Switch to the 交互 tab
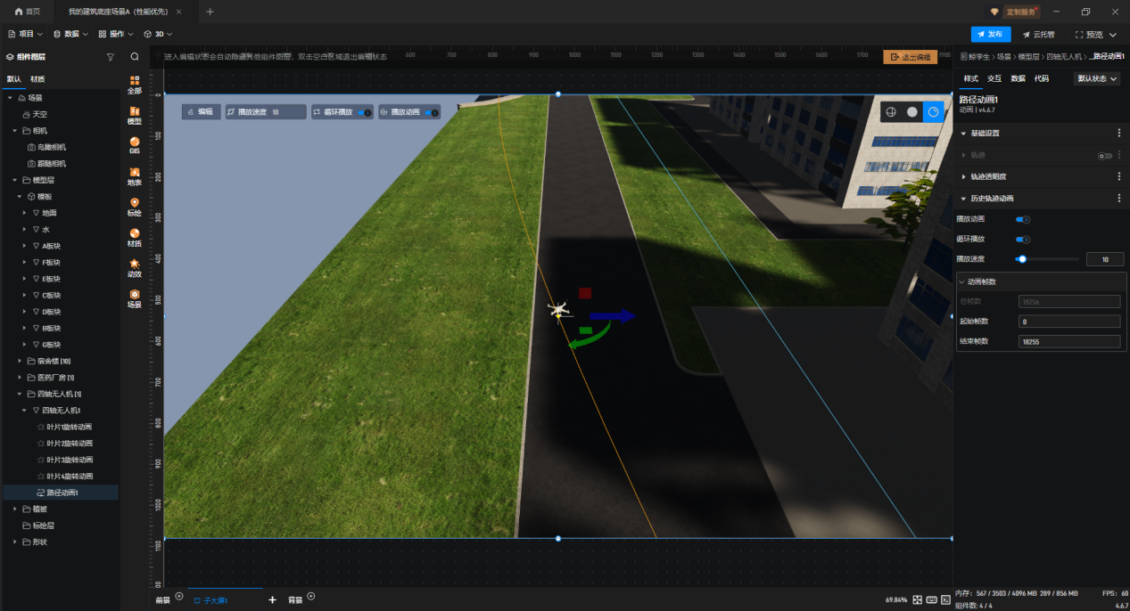Image resolution: width=1130 pixels, height=611 pixels. tap(994, 78)
